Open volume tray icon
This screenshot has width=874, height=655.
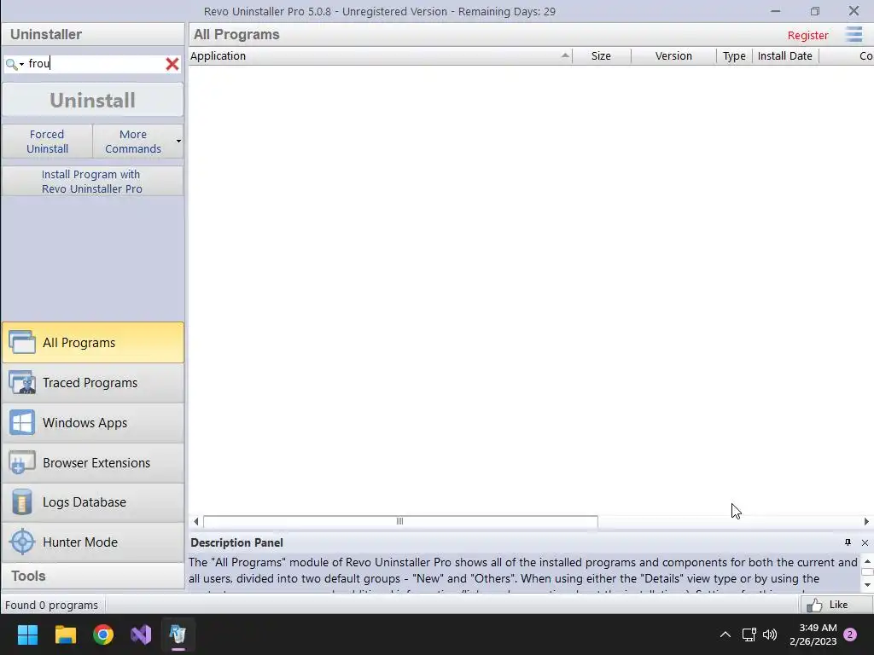point(770,635)
